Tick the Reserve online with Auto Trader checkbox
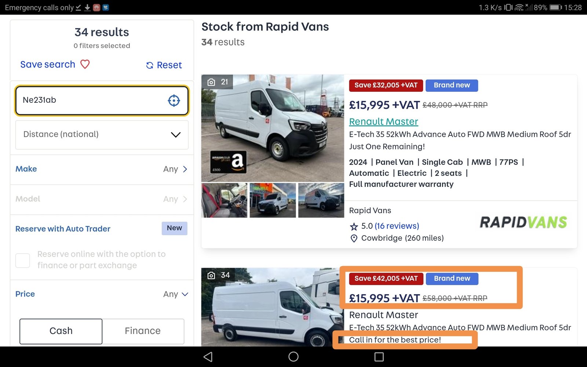This screenshot has width=587, height=367. [23, 260]
